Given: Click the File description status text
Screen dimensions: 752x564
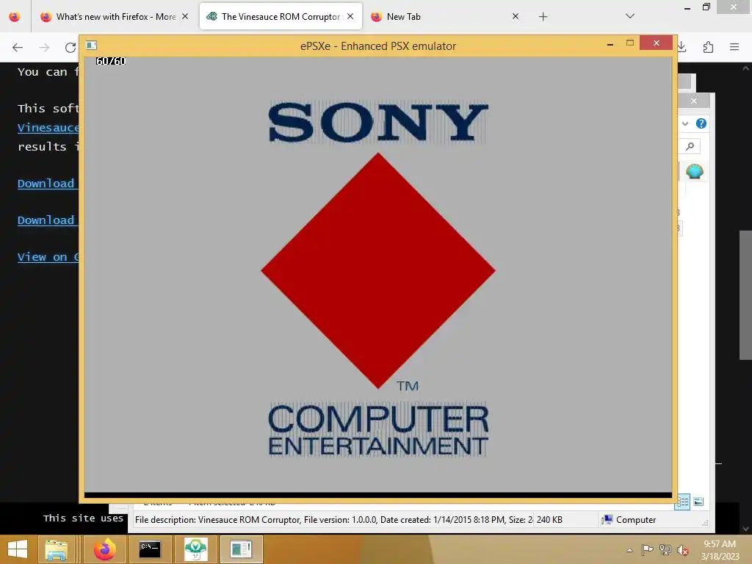Looking at the screenshot, I should click(334, 519).
